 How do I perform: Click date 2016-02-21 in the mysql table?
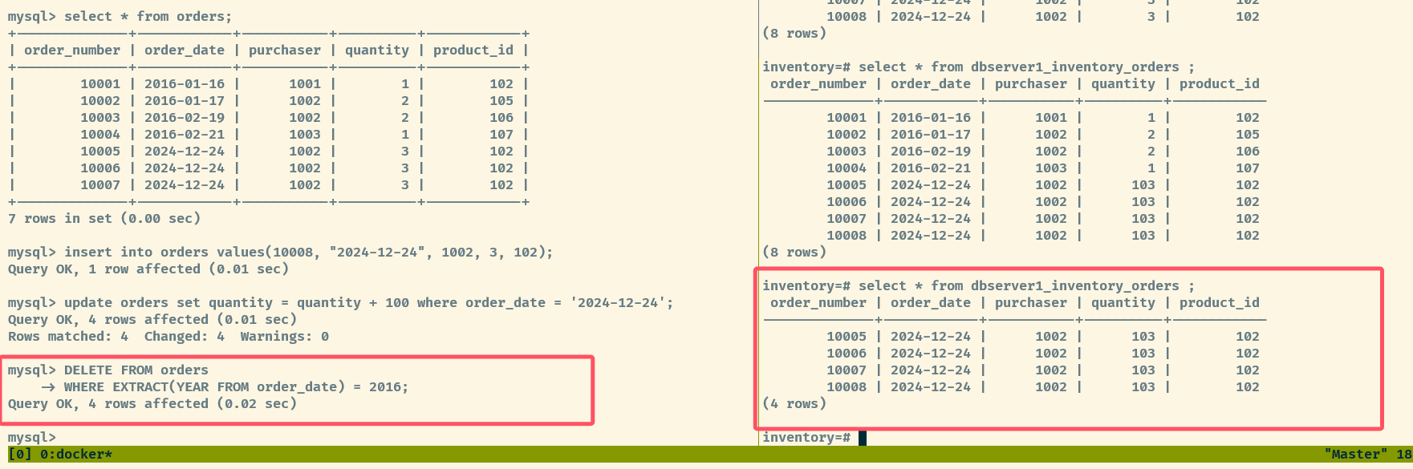185,135
